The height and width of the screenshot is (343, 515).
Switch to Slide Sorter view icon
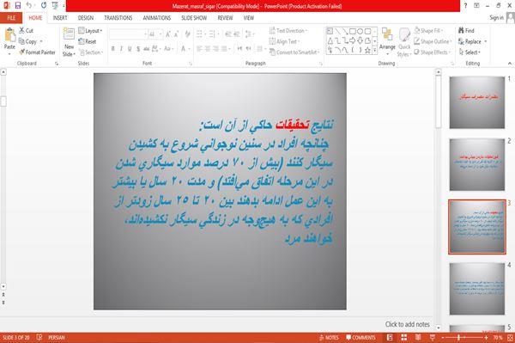tap(404, 337)
